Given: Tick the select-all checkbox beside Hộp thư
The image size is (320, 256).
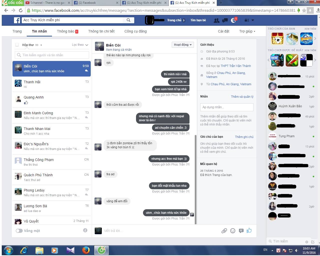Looking at the screenshot, I should tap(17, 45).
